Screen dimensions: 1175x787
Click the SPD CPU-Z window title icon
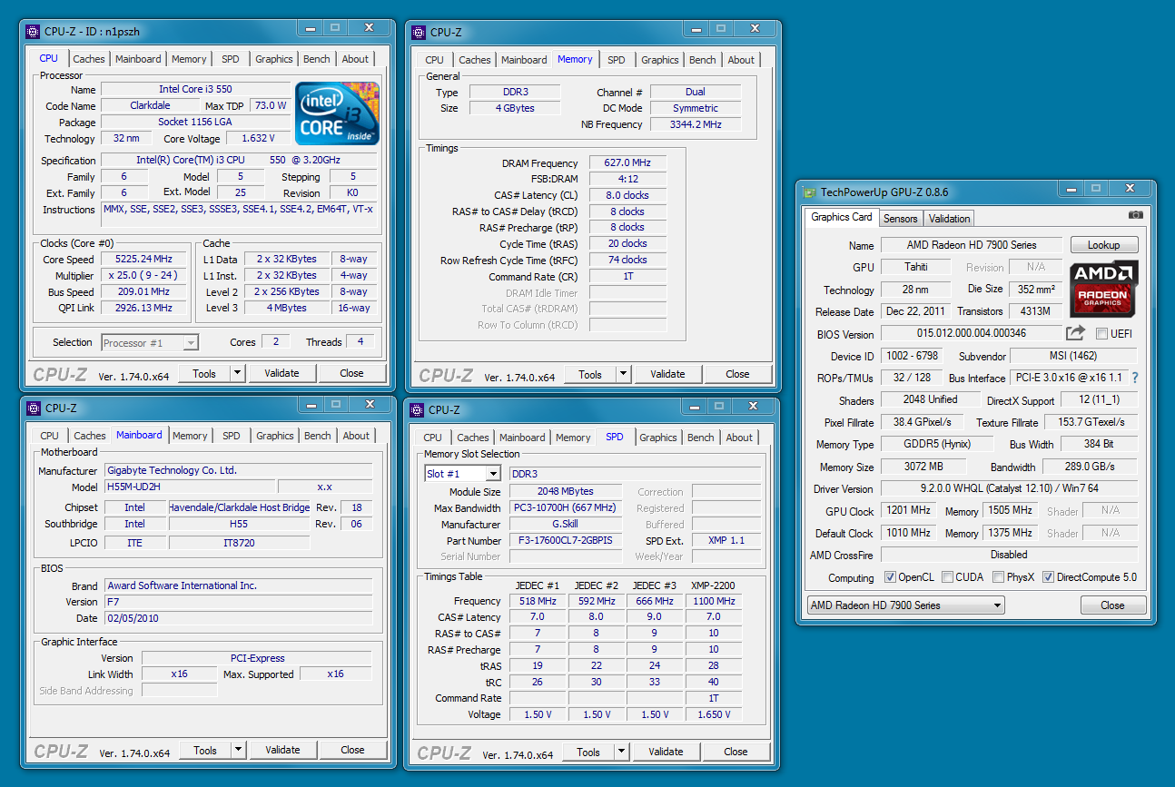pos(418,409)
